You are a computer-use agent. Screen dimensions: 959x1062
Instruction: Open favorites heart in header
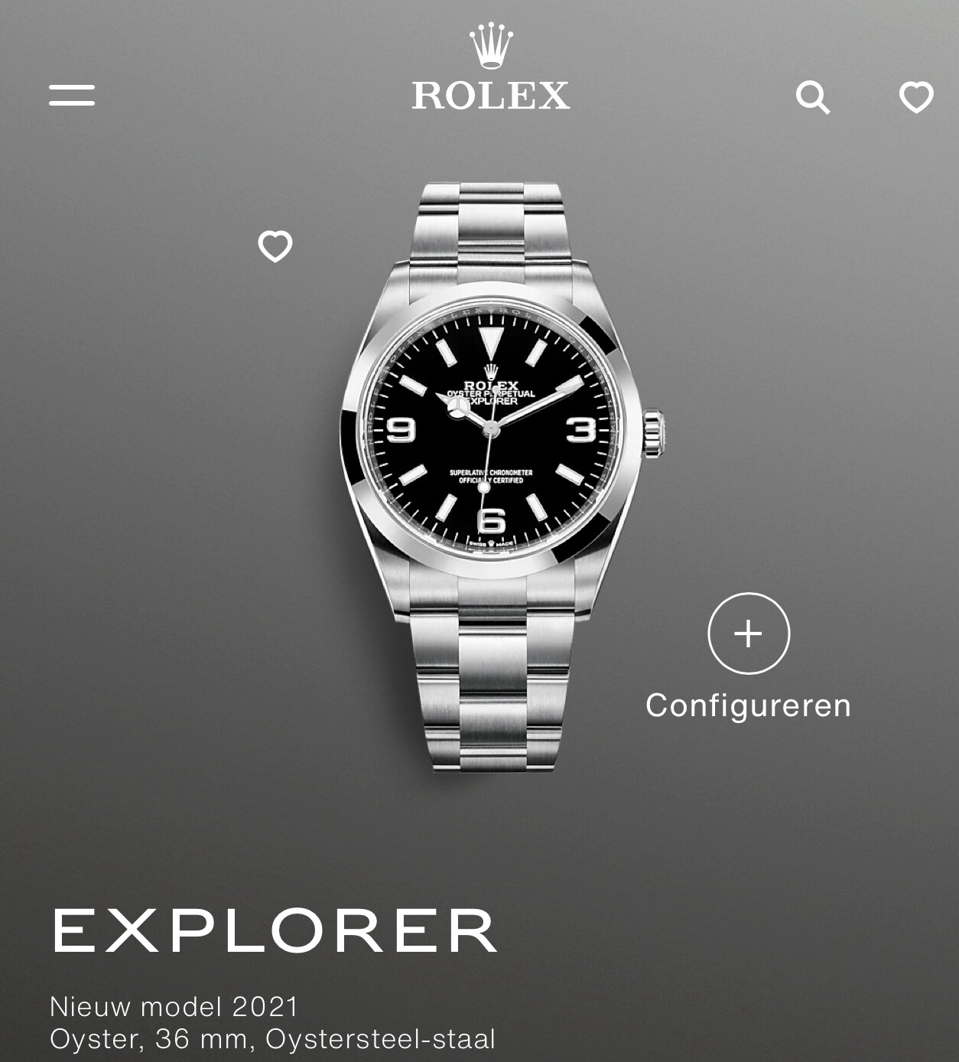[916, 97]
